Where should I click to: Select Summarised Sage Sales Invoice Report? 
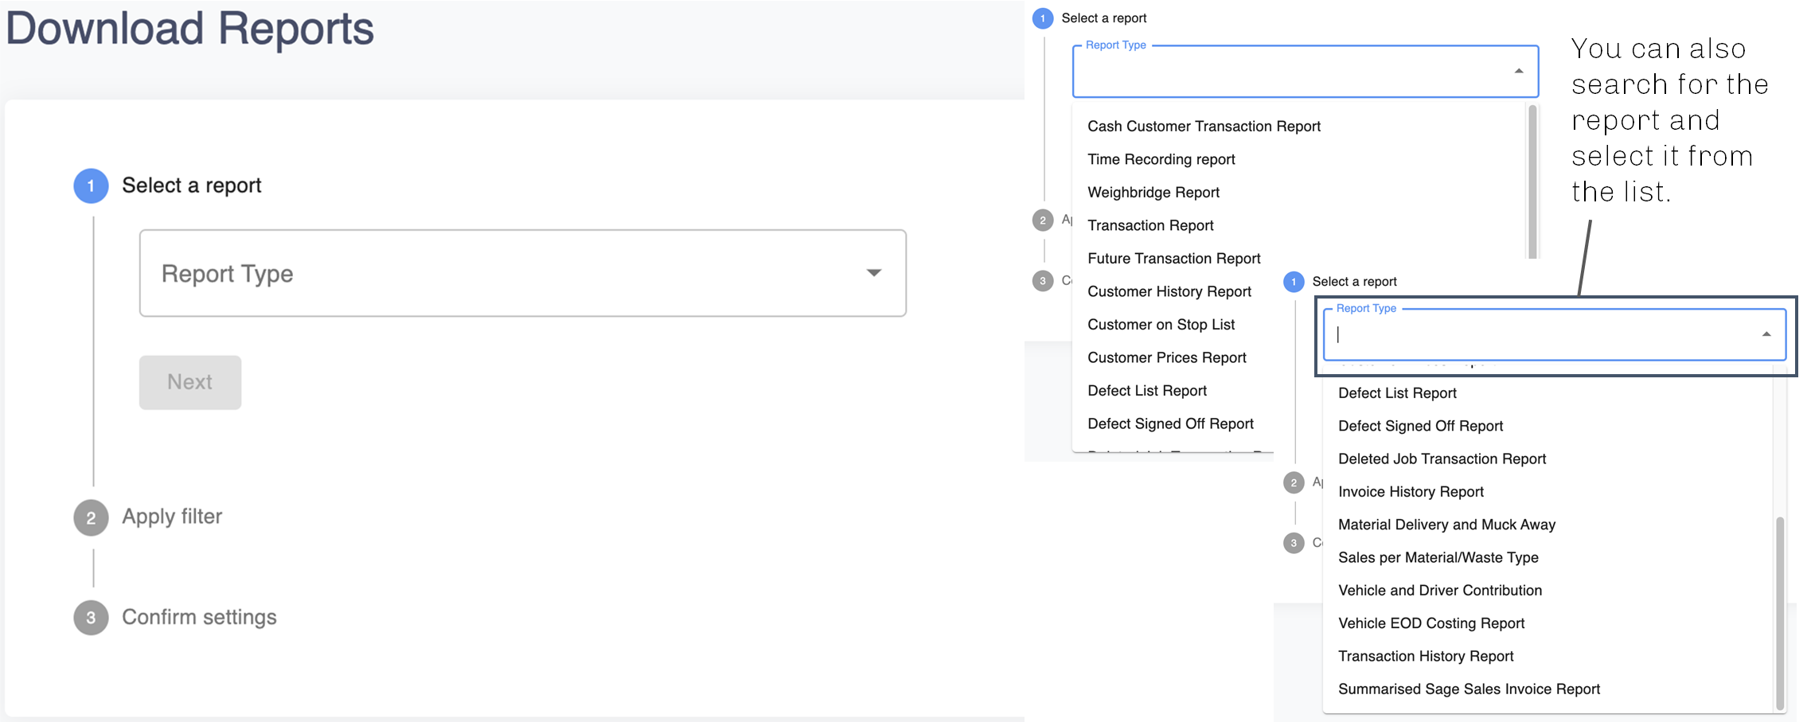pos(1469,689)
